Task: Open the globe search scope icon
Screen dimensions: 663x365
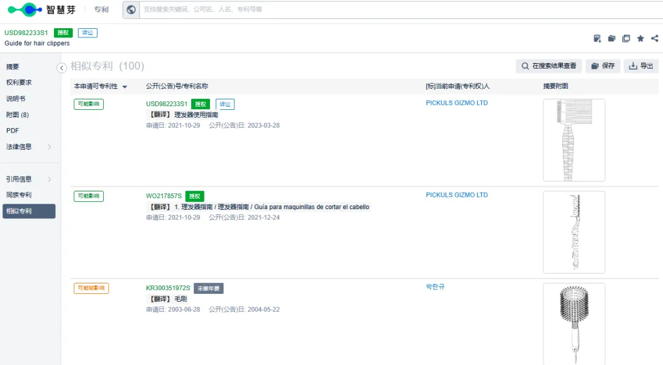Action: point(131,10)
